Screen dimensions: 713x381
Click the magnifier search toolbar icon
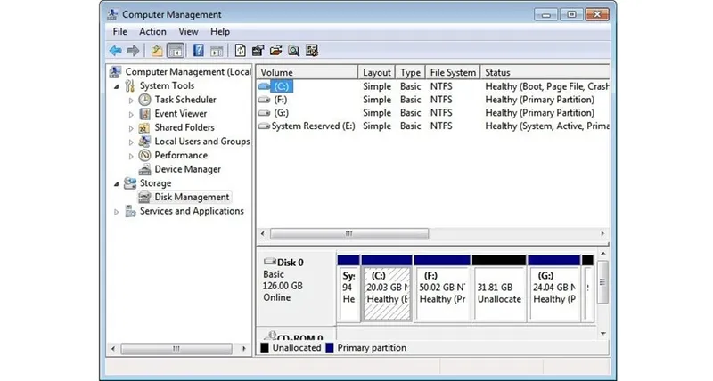click(x=294, y=51)
